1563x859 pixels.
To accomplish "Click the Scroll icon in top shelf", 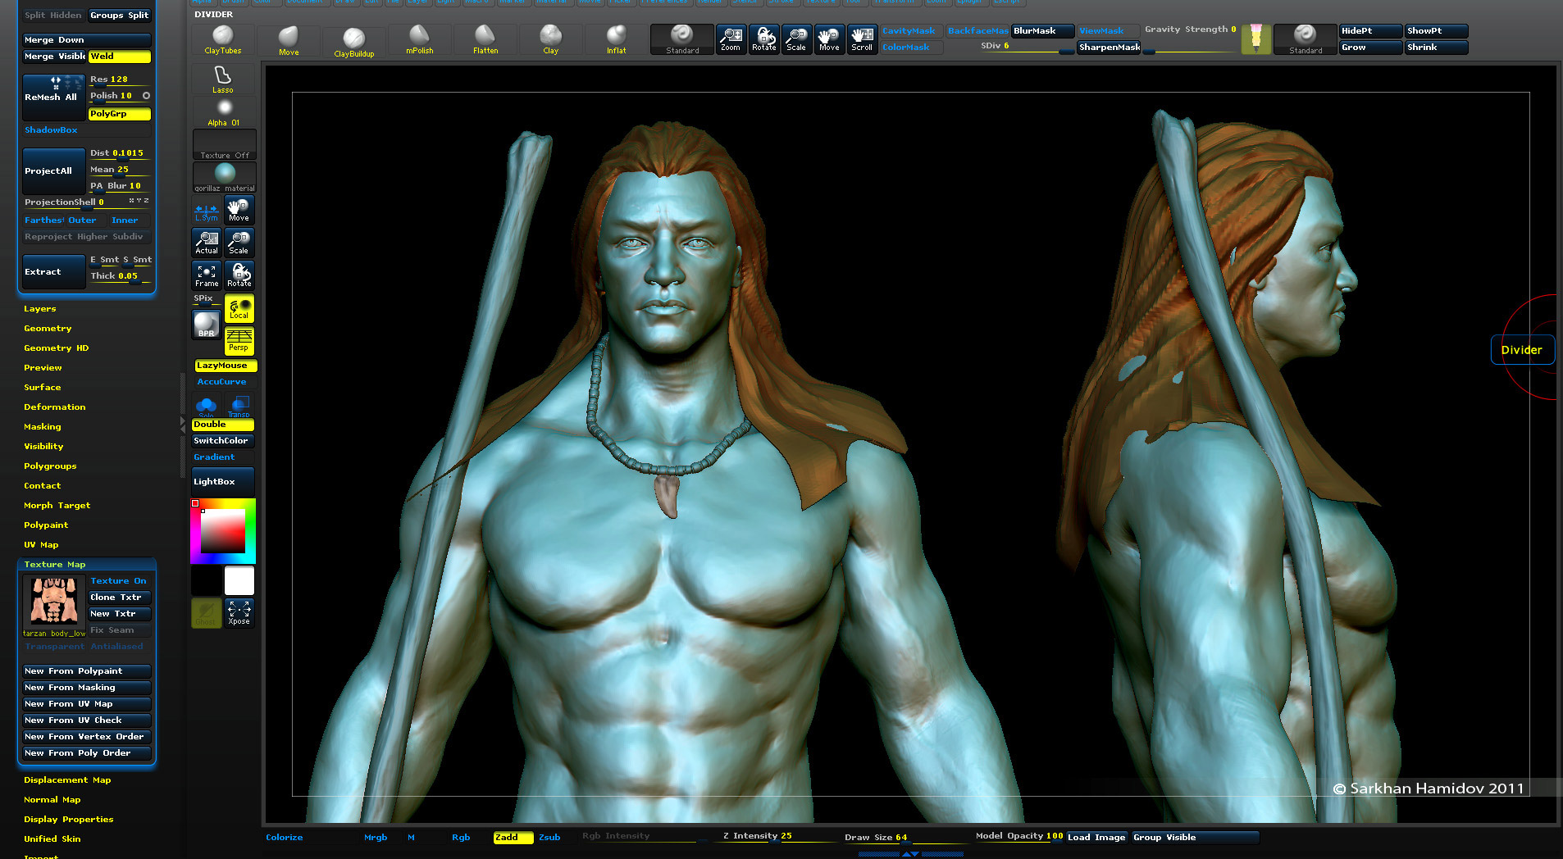I will 862,39.
